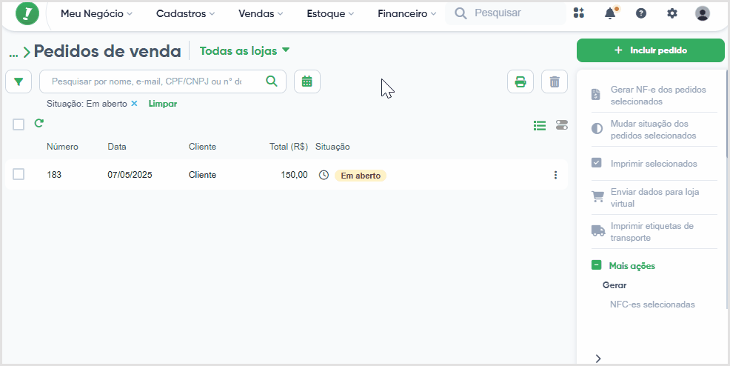Click the printer icon button
Viewport: 730px width, 366px height.
[520, 82]
